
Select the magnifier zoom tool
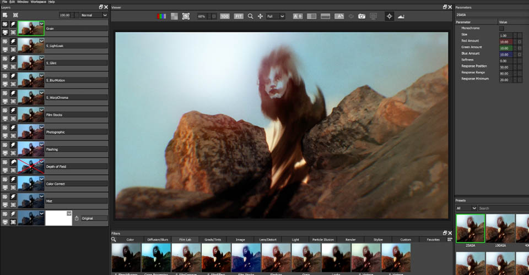click(x=250, y=16)
